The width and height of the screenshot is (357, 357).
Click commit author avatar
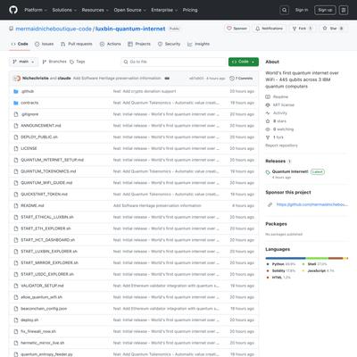pyautogui.click(x=17, y=79)
